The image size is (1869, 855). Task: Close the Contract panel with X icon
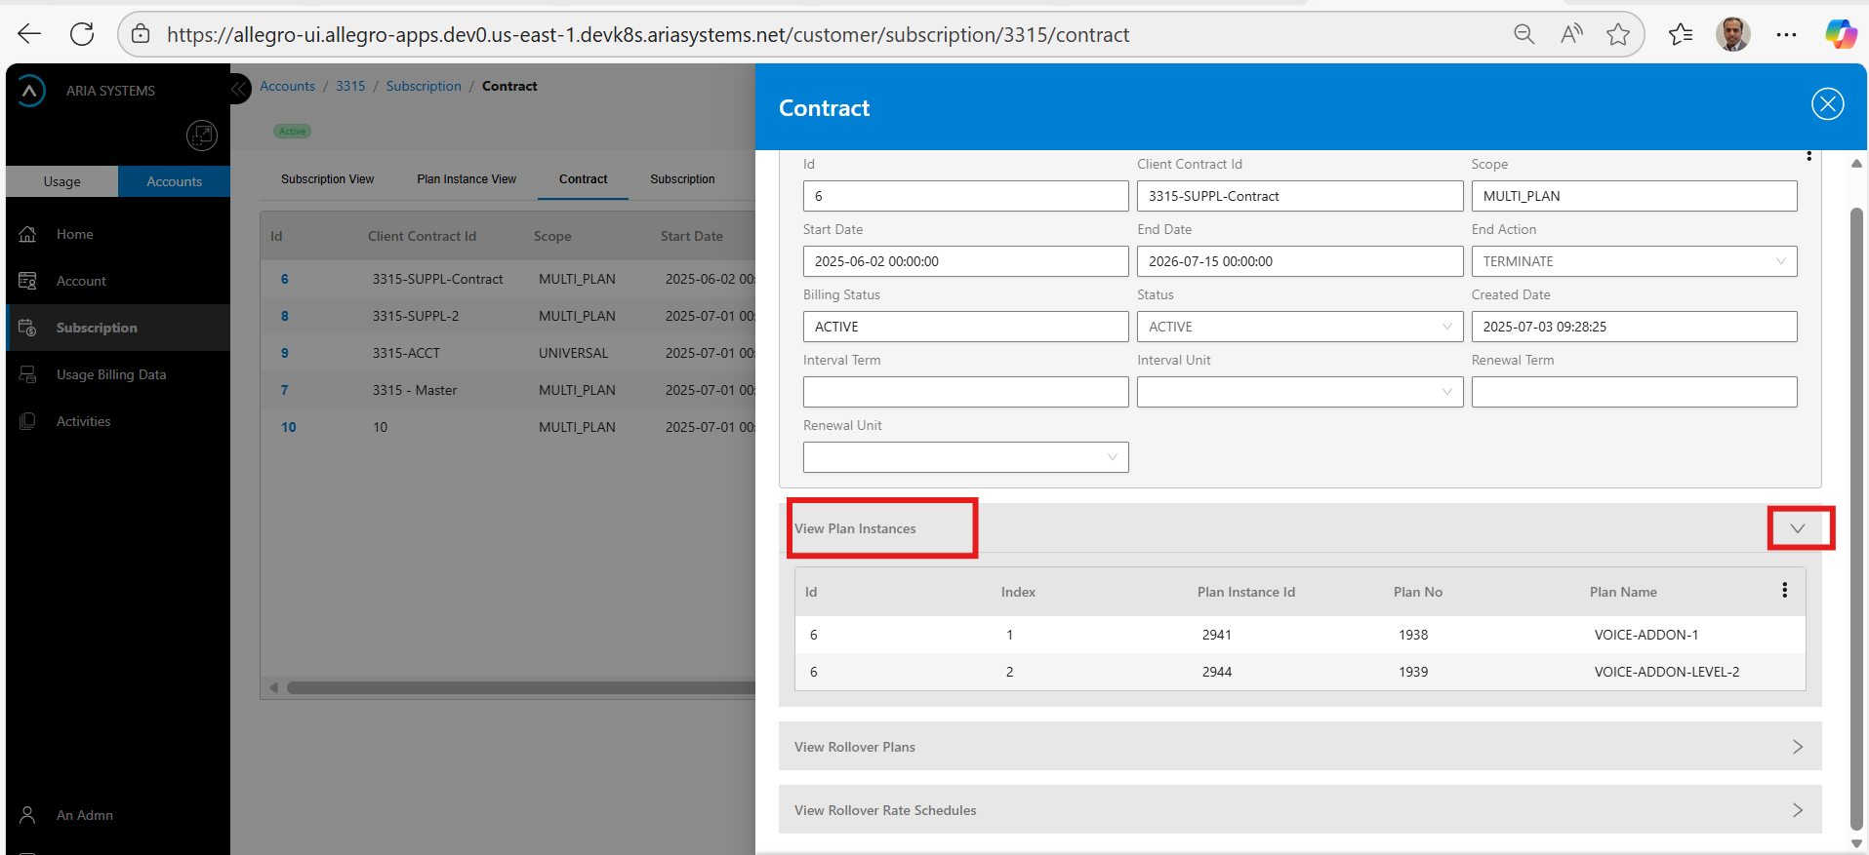click(1827, 103)
